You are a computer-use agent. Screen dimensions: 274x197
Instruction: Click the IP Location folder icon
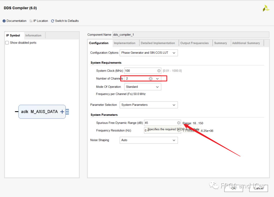[x=31, y=21]
